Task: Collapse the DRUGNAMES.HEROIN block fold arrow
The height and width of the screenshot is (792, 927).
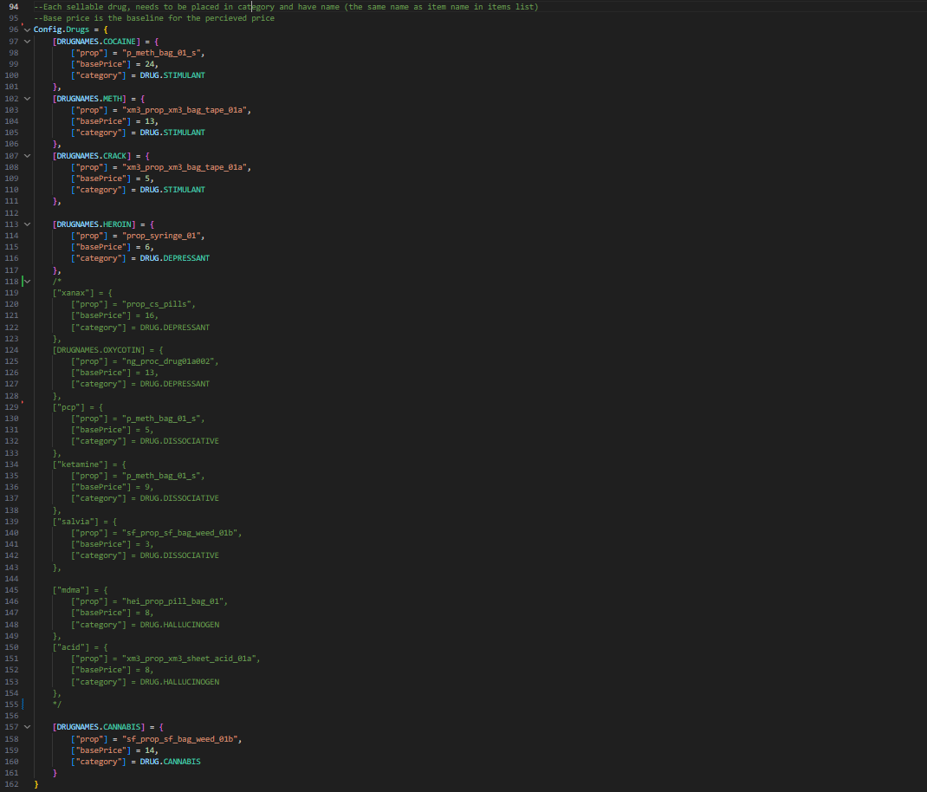Action: 27,224
